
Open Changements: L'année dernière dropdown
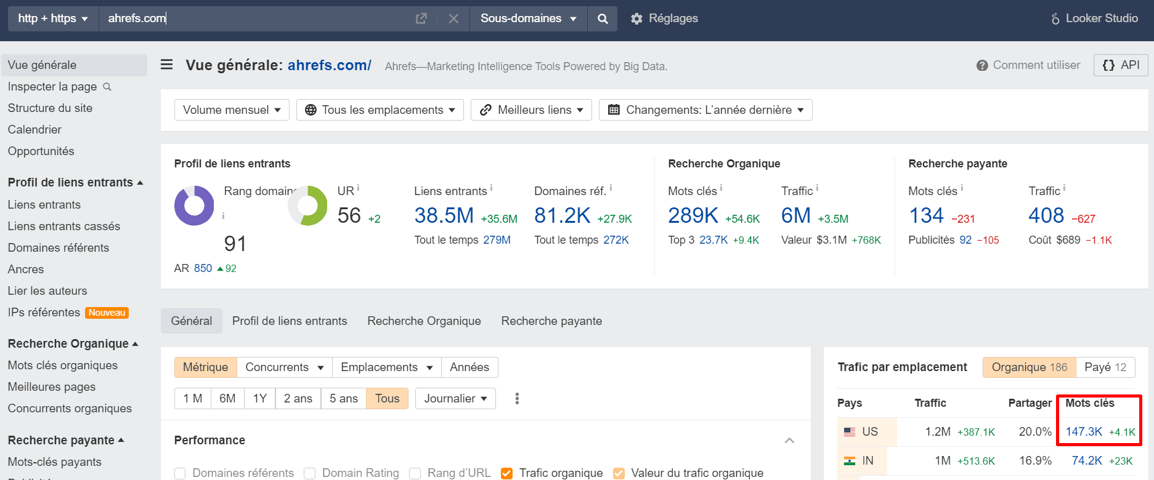point(705,110)
